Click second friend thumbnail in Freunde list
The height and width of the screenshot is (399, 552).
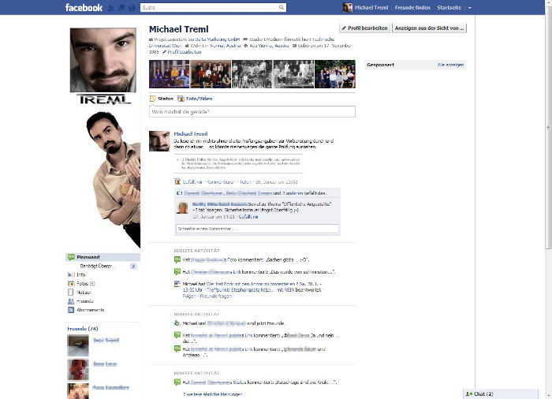point(78,369)
